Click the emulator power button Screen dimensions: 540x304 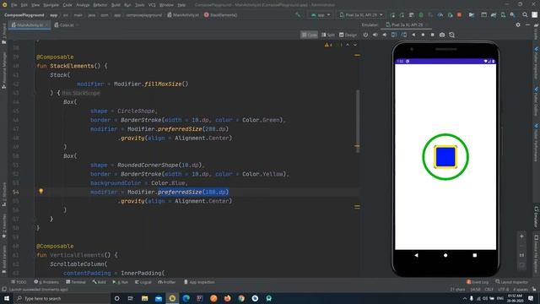click(365, 35)
